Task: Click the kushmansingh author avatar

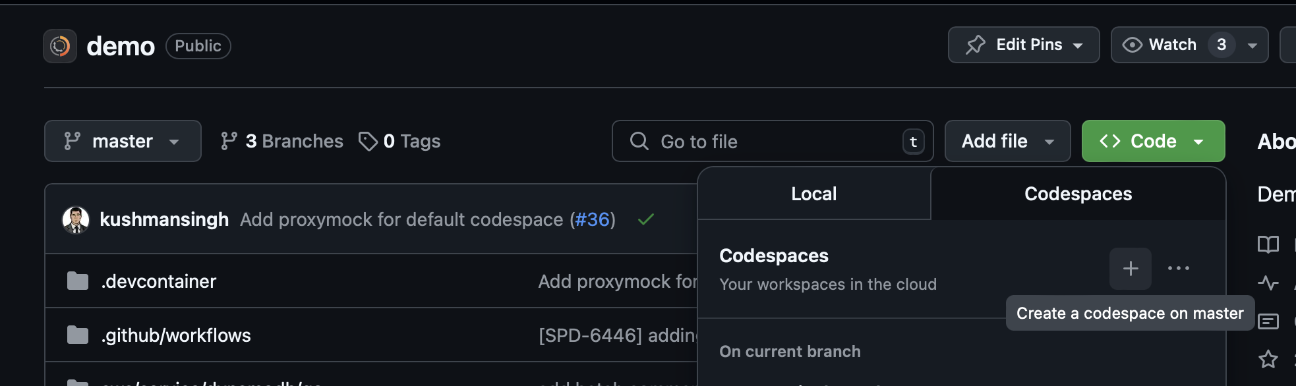Action: (x=76, y=220)
